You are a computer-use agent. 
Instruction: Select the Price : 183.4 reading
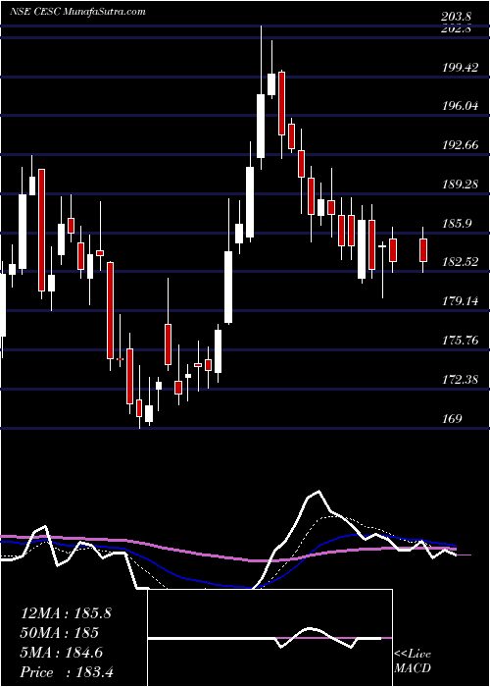[x=67, y=672]
